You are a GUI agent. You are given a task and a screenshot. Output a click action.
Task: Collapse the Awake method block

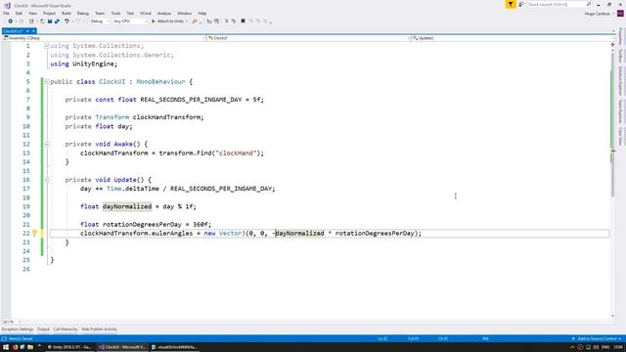tap(47, 144)
